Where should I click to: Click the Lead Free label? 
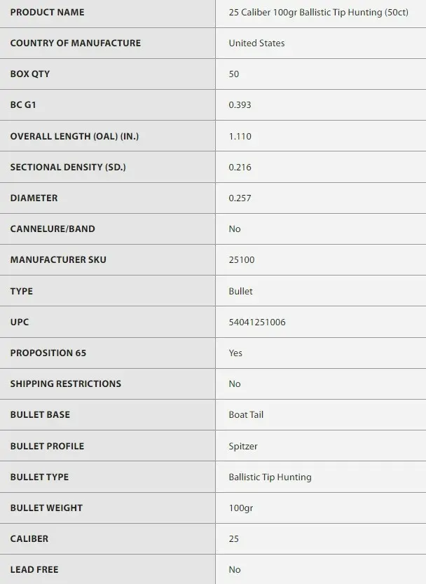34,569
